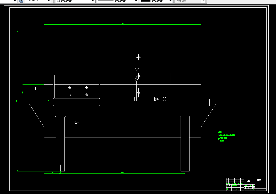This screenshot has height=194, width=276.
Task: Select the top-left bolt hole marker in the tray
Action: (70, 88)
